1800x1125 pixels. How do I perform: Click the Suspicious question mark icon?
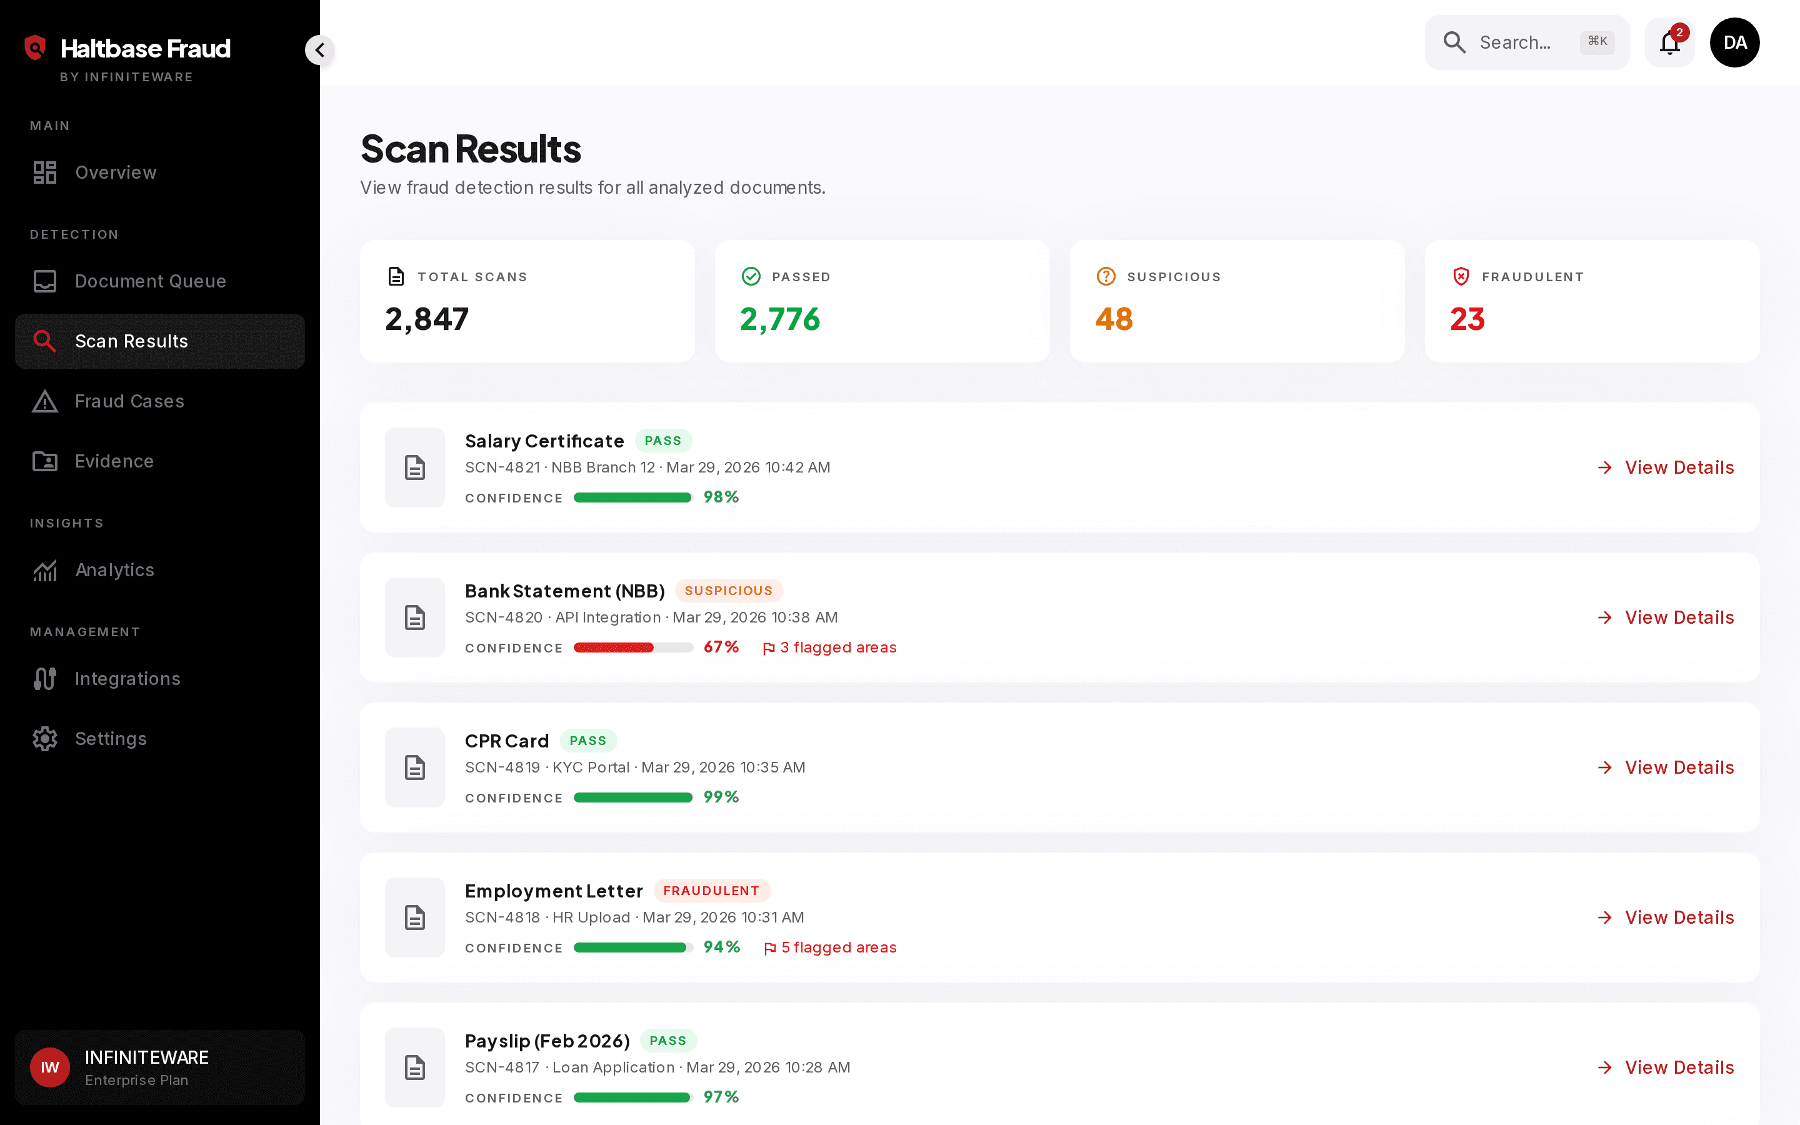point(1106,277)
